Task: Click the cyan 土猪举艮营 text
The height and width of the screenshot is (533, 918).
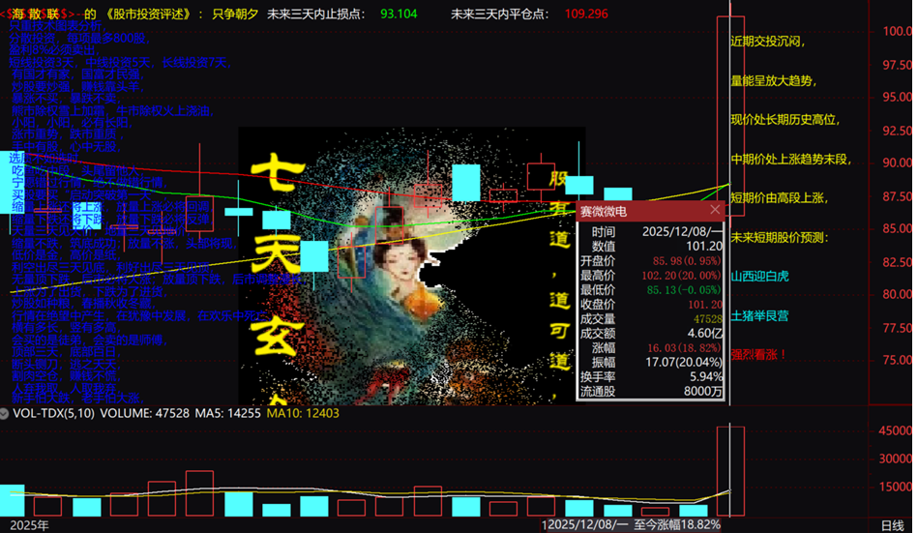Action: [759, 316]
